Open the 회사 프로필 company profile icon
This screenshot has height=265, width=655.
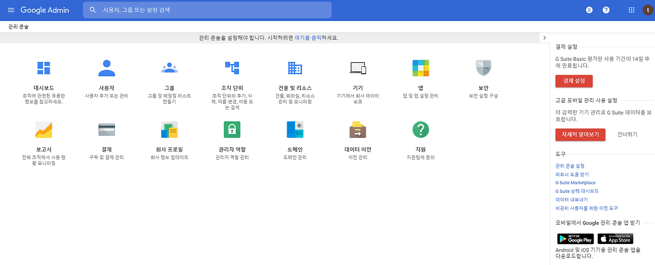pos(169,129)
